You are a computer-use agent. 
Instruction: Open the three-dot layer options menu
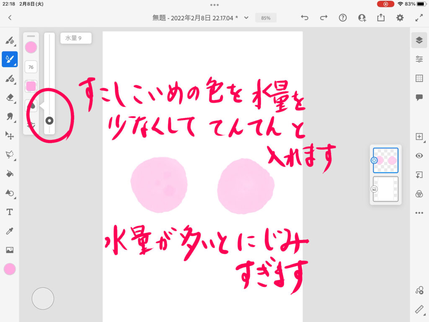pyautogui.click(x=419, y=213)
